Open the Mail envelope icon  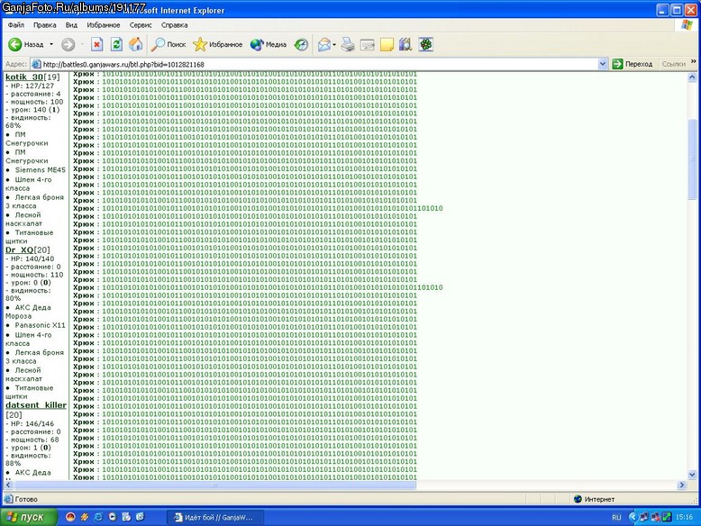pyautogui.click(x=324, y=44)
